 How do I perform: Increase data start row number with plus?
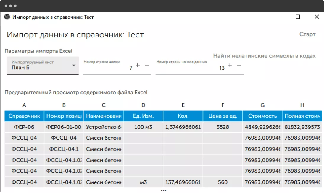pyautogui.click(x=230, y=65)
